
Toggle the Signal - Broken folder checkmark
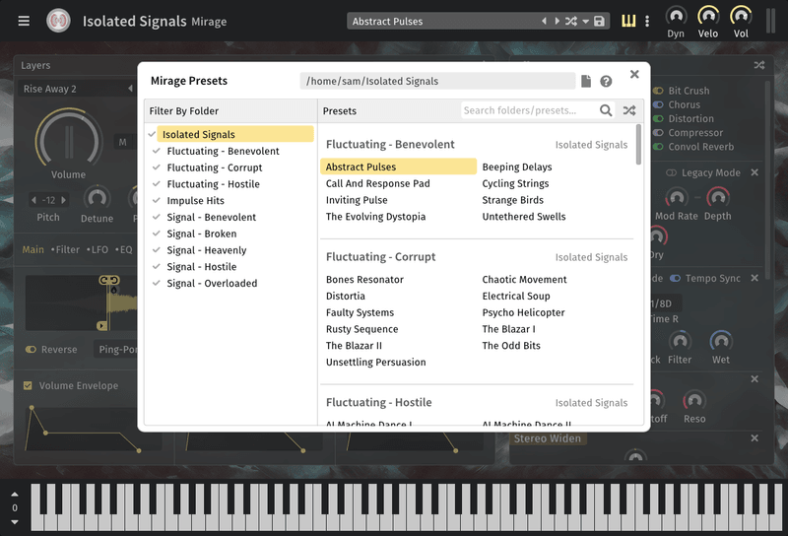[157, 234]
